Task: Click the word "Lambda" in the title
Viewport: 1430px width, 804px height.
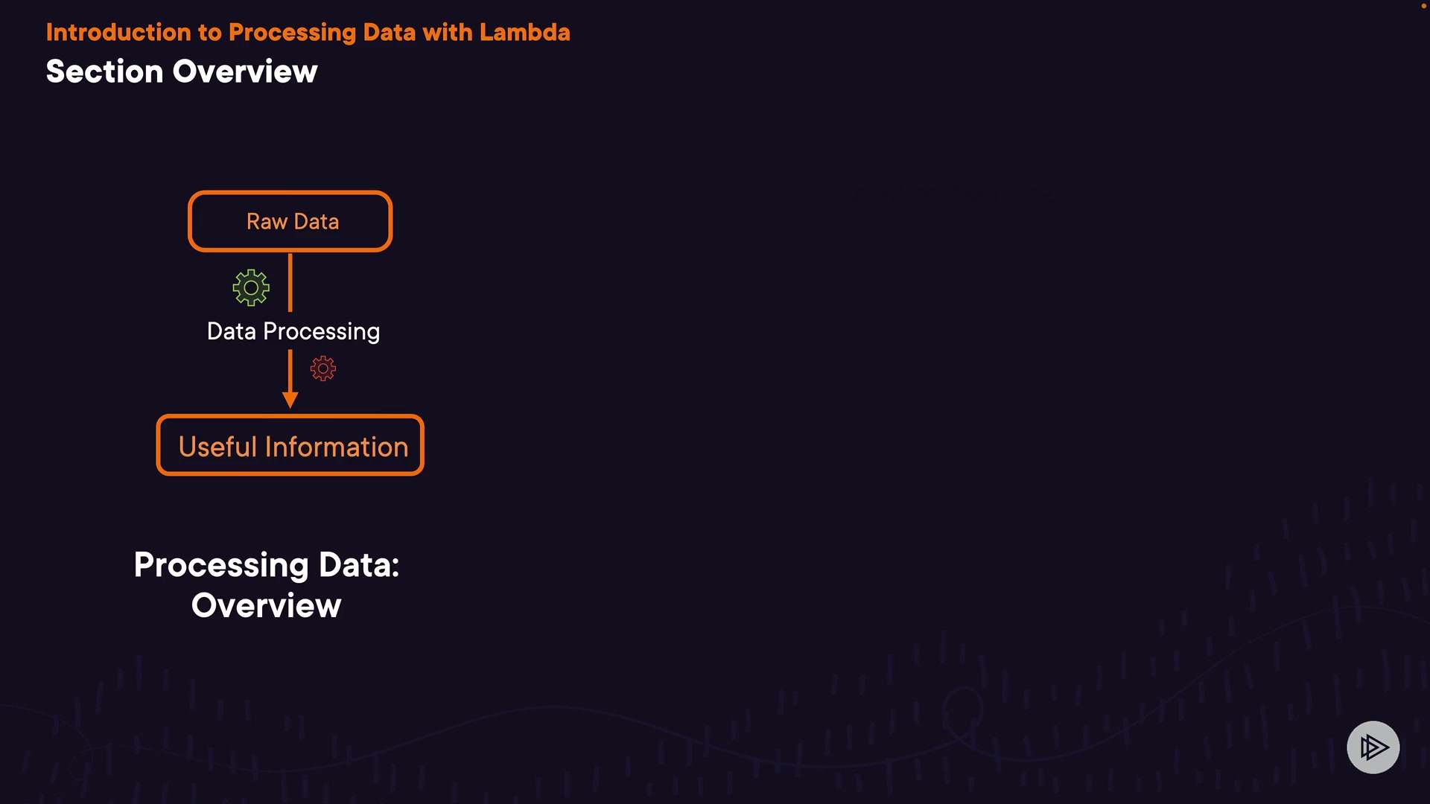Action: coord(524,32)
